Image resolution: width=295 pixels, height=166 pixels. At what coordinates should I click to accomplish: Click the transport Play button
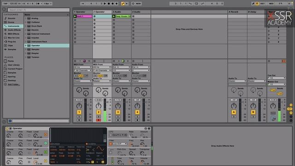click(x=105, y=4)
